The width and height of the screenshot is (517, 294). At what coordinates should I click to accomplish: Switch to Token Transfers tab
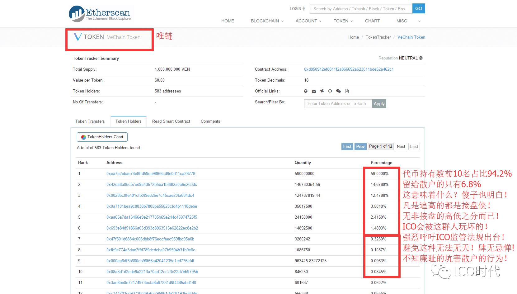pos(90,121)
